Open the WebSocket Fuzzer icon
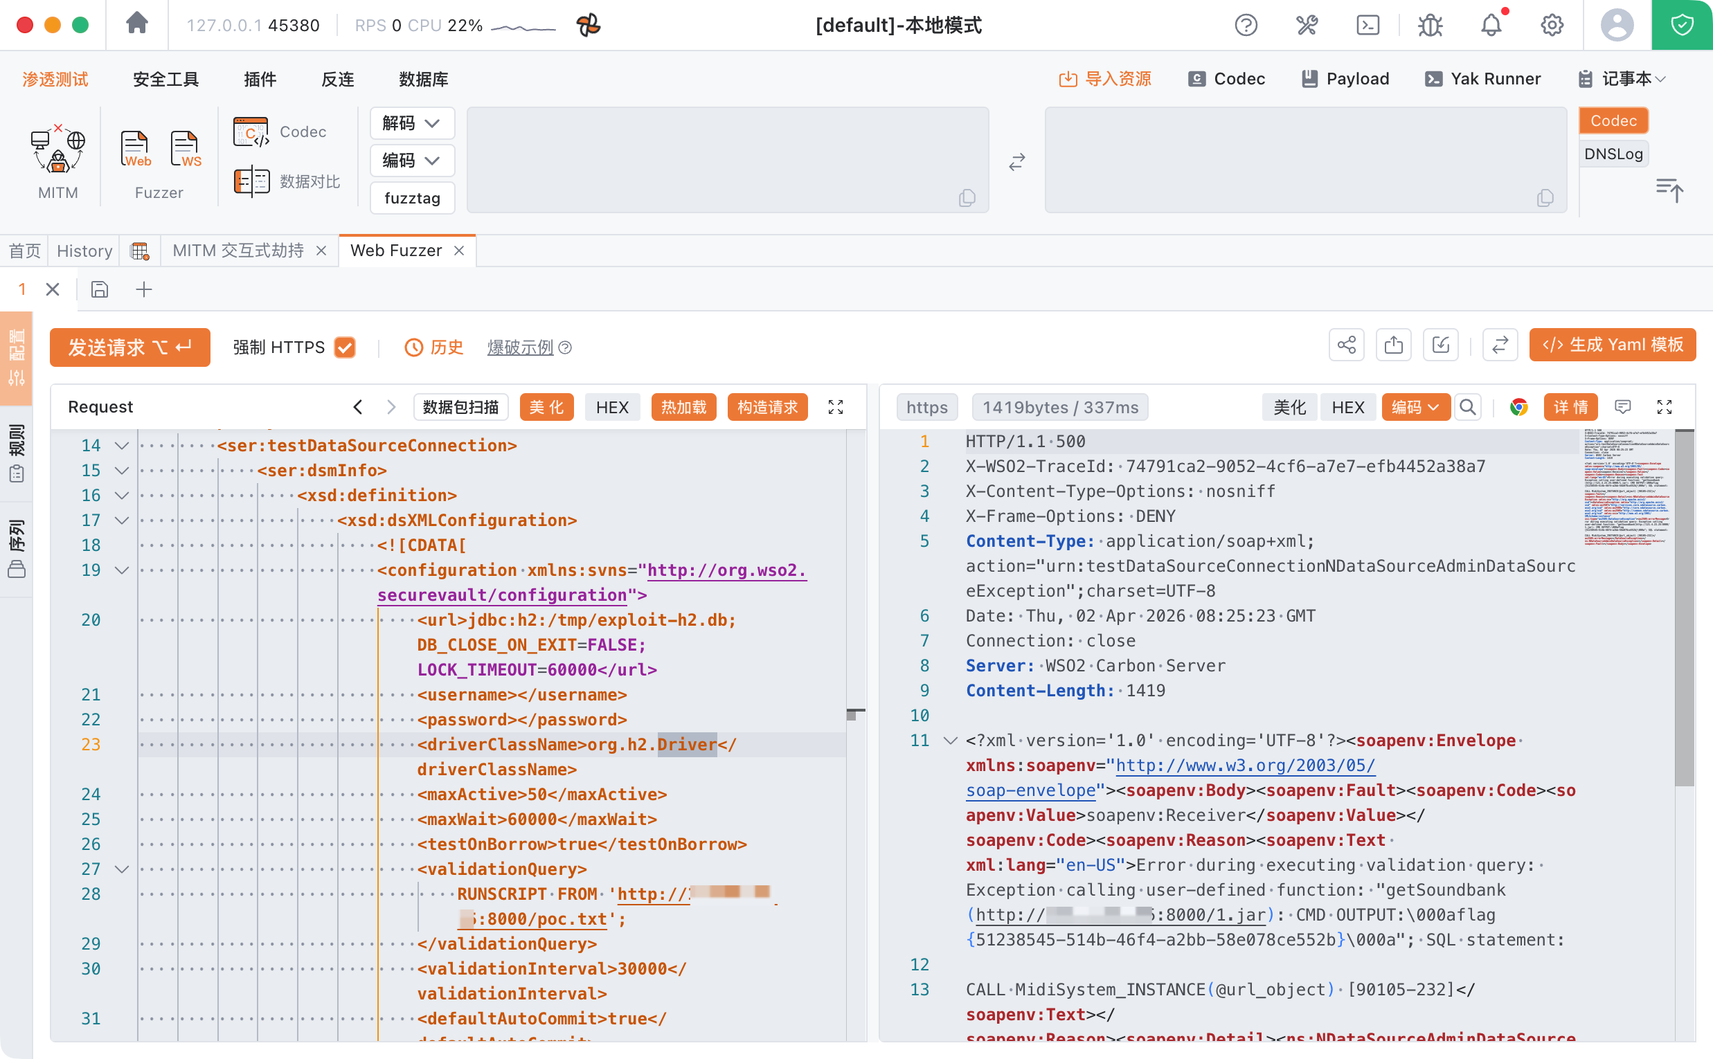1713x1059 pixels. [186, 150]
